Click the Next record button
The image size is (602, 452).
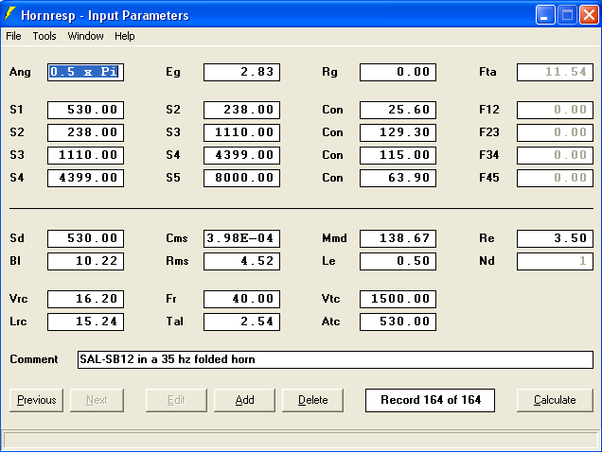(x=97, y=400)
